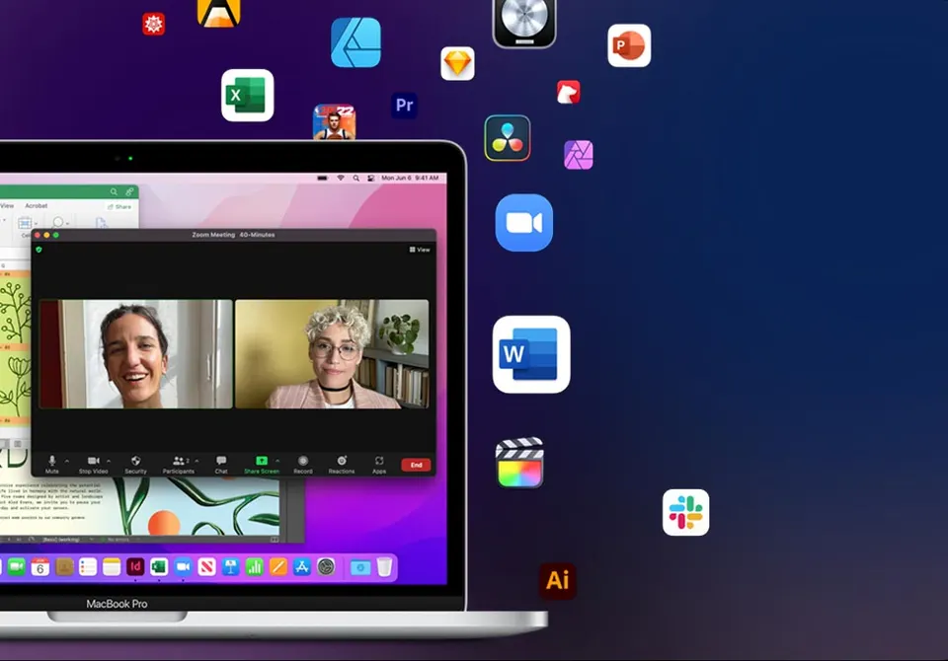Select the curly-haired participant's video tile
Image resolution: width=948 pixels, height=661 pixels.
click(x=332, y=354)
